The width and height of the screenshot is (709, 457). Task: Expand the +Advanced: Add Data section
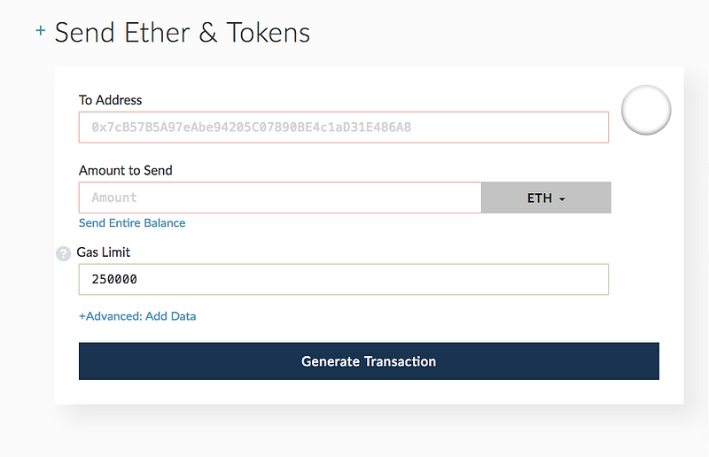pyautogui.click(x=137, y=316)
